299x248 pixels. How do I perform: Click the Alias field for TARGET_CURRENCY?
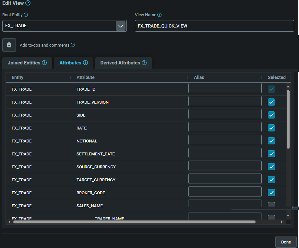click(x=225, y=178)
